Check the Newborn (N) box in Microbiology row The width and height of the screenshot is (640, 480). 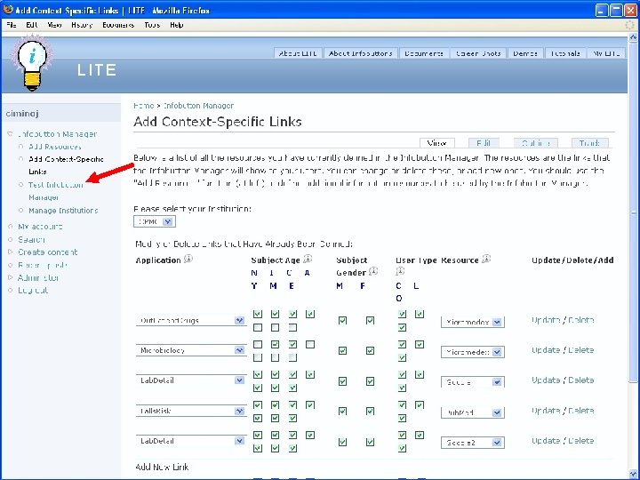(258, 345)
